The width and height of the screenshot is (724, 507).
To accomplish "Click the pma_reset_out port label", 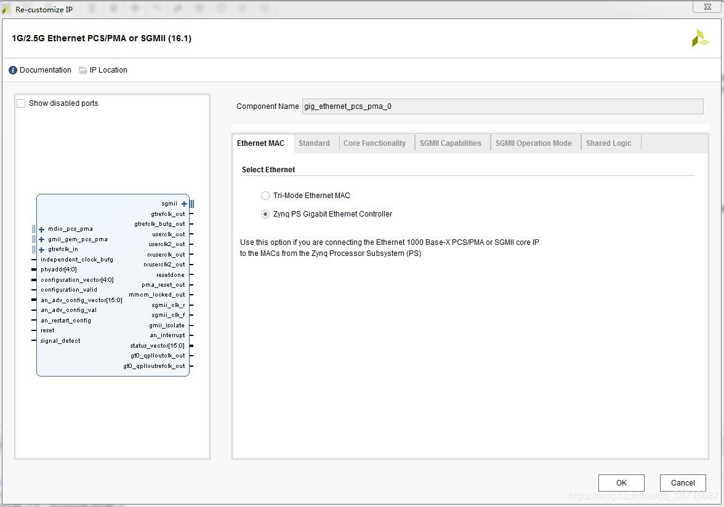I will click(163, 285).
